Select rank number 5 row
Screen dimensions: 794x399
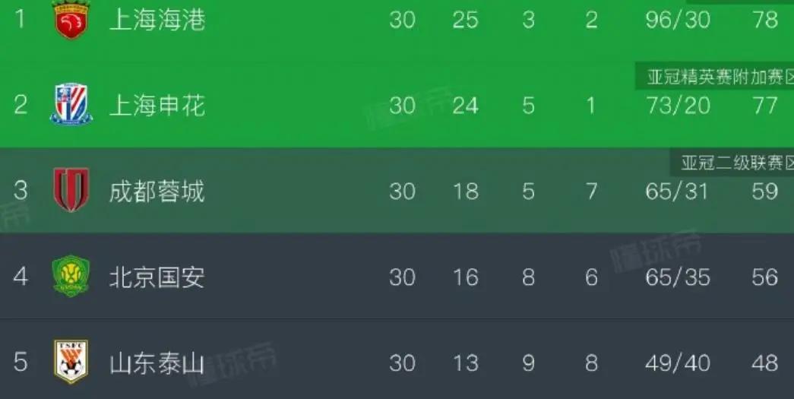click(x=397, y=362)
